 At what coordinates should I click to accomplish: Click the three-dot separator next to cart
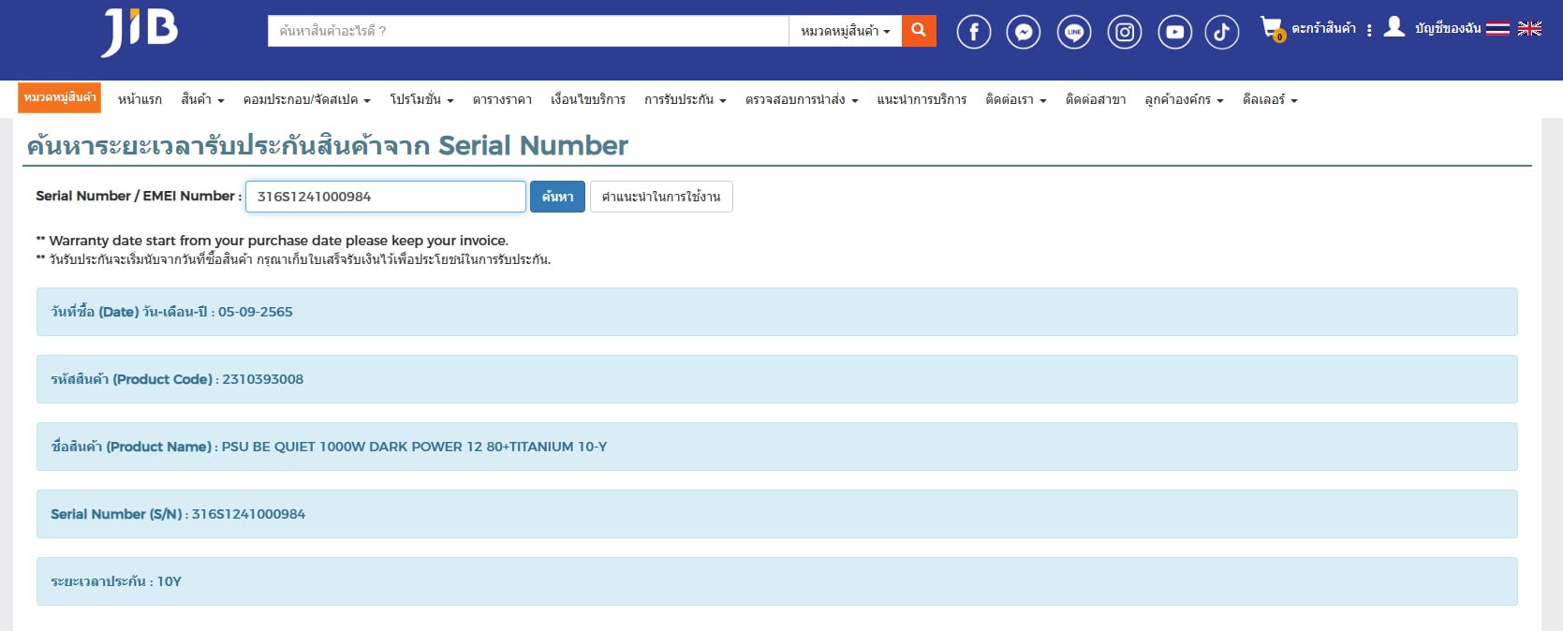[1369, 30]
